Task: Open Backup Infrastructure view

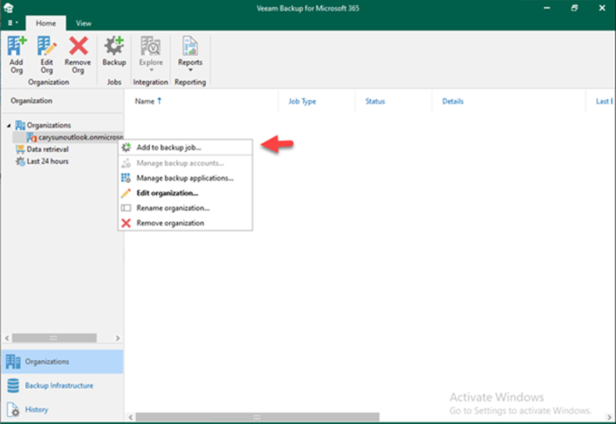Action: (62, 386)
